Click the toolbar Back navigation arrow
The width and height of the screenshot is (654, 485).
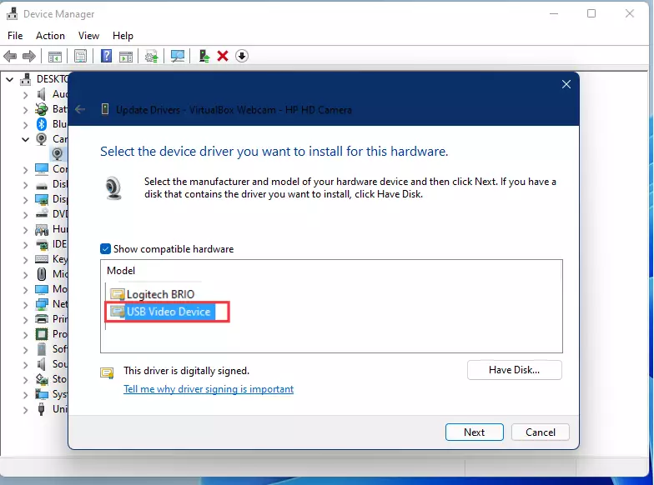pyautogui.click(x=10, y=56)
